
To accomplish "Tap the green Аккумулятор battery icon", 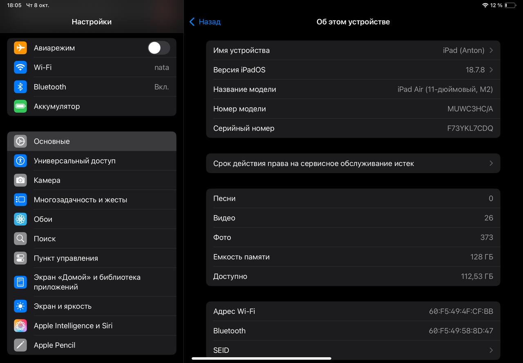I will click(x=20, y=106).
